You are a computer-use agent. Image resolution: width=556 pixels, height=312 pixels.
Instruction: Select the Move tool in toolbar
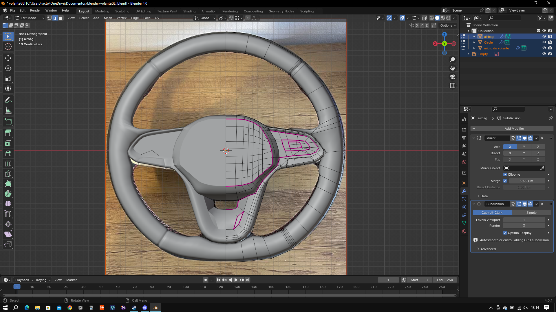(x=8, y=58)
